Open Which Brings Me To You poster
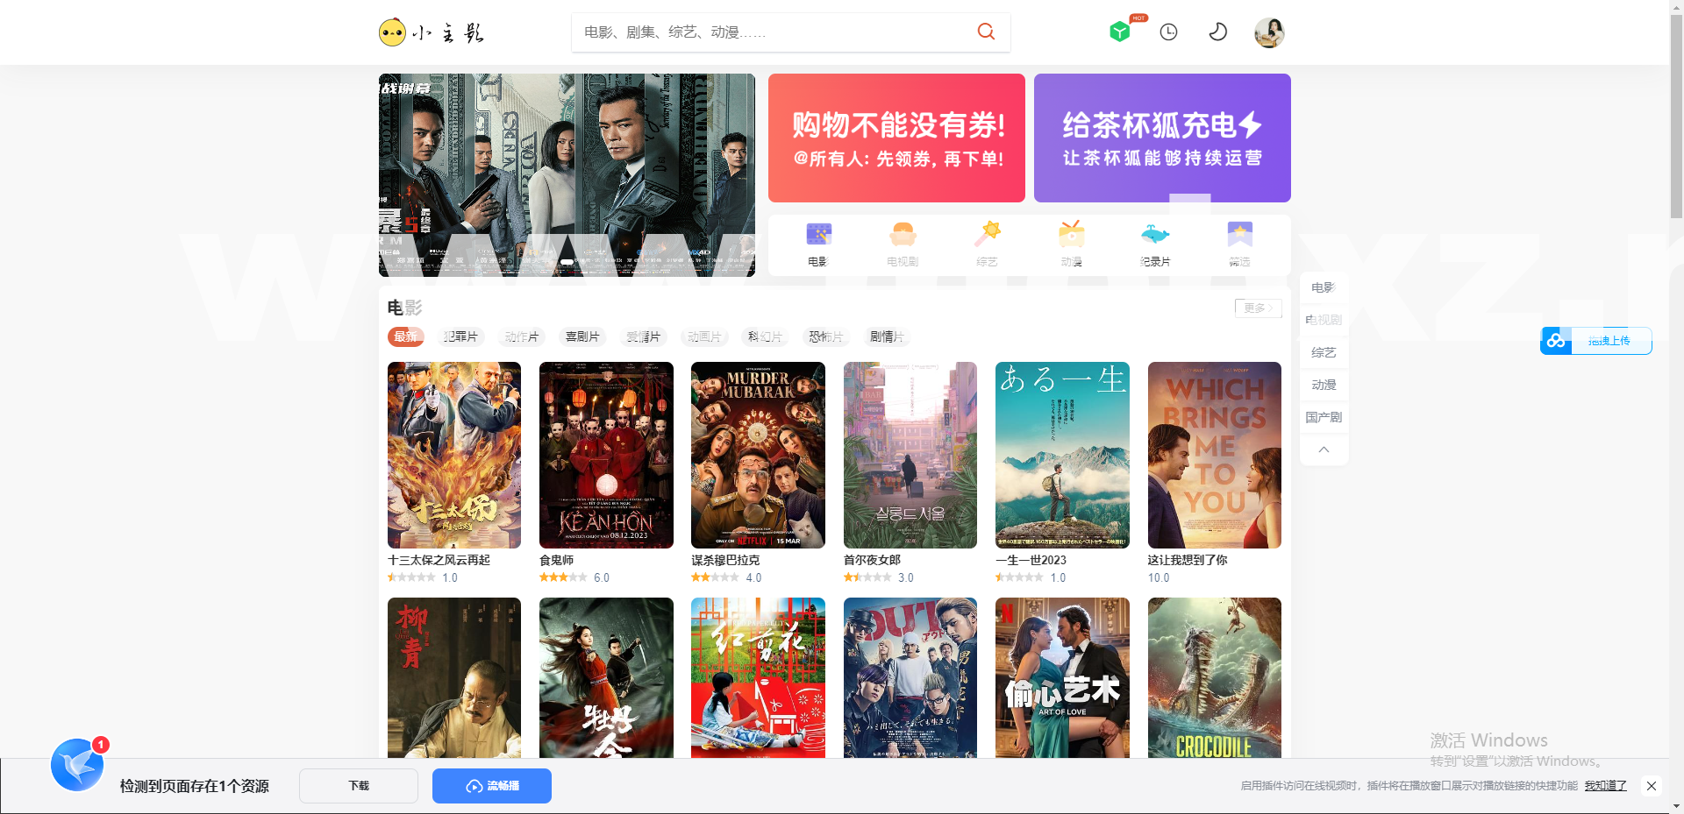 click(1215, 455)
